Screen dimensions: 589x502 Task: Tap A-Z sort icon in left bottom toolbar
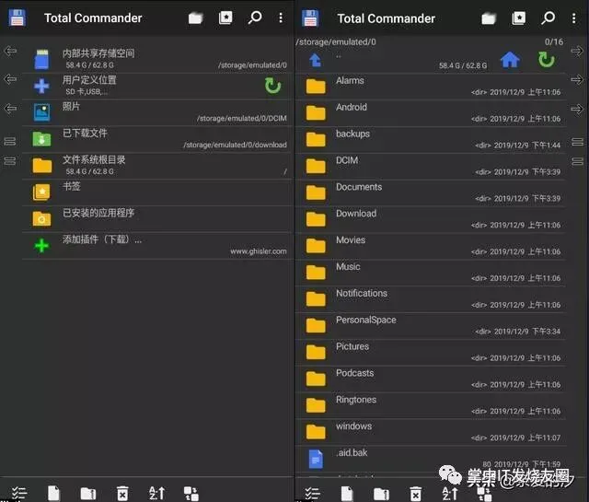pyautogui.click(x=156, y=493)
